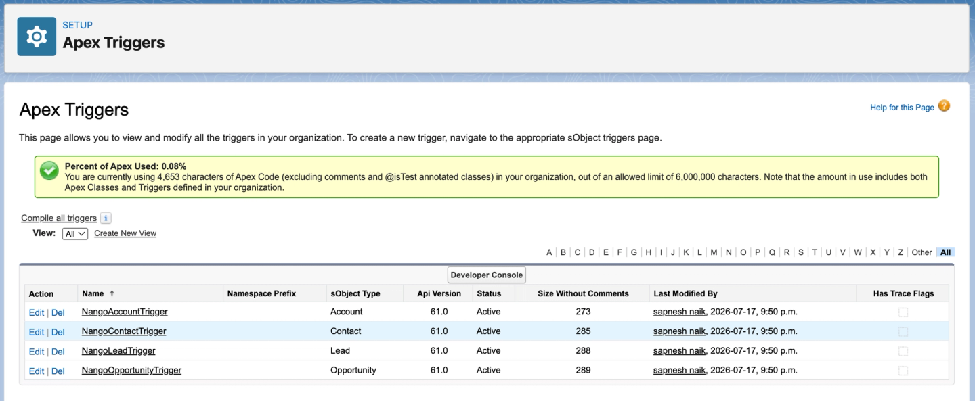Click the Status column header

[x=489, y=293]
